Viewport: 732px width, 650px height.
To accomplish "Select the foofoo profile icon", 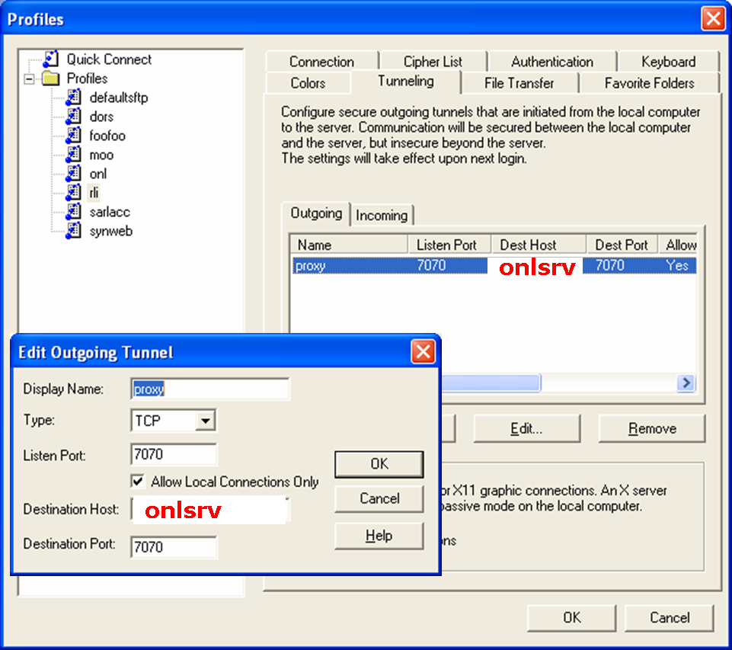I will point(73,136).
